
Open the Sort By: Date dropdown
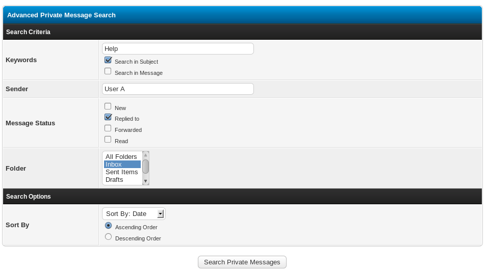point(134,214)
